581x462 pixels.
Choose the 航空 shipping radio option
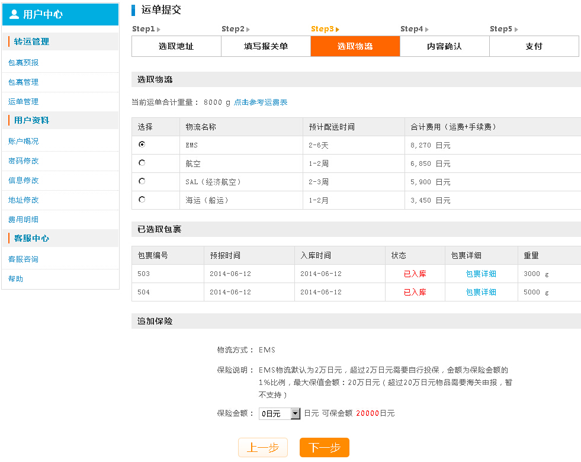point(142,163)
